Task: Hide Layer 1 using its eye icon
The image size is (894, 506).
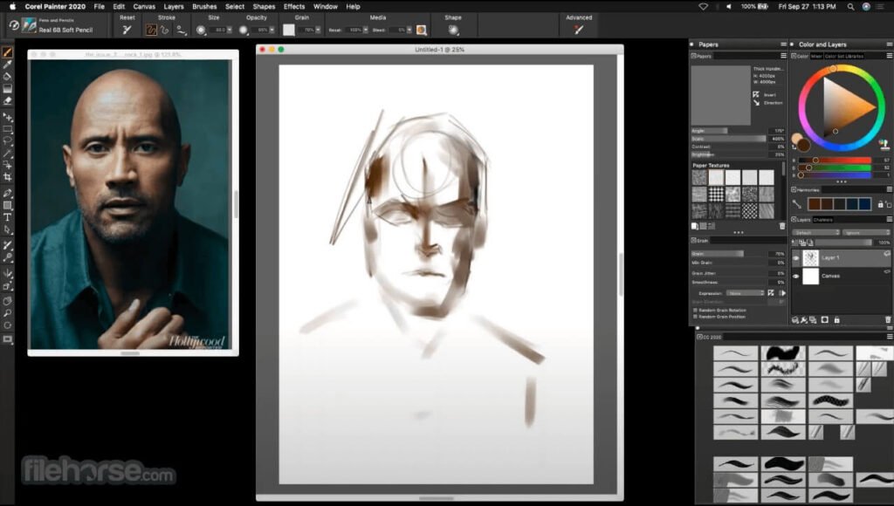Action: 796,258
